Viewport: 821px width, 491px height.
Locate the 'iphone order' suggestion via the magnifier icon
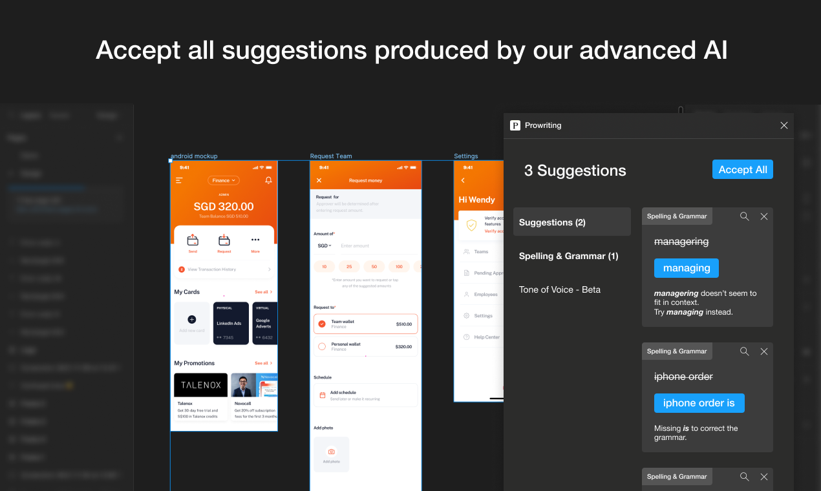pos(745,351)
